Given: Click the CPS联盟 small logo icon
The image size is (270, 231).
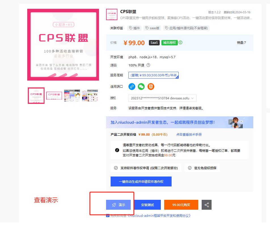Looking at the screenshot, I should 111,14.
